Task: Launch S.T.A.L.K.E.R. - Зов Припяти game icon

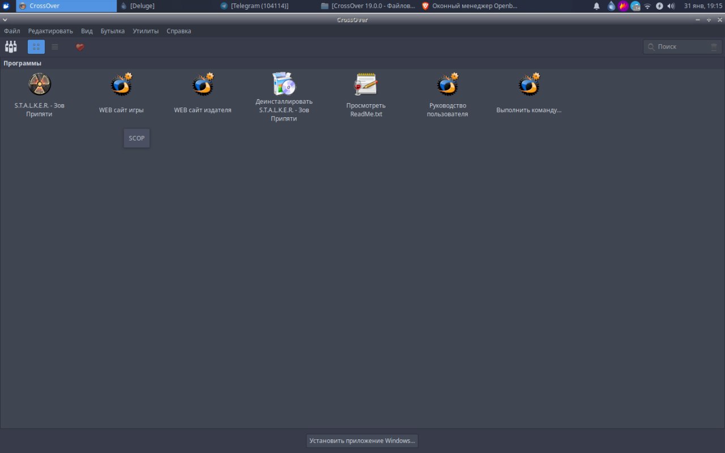Action: pos(40,84)
